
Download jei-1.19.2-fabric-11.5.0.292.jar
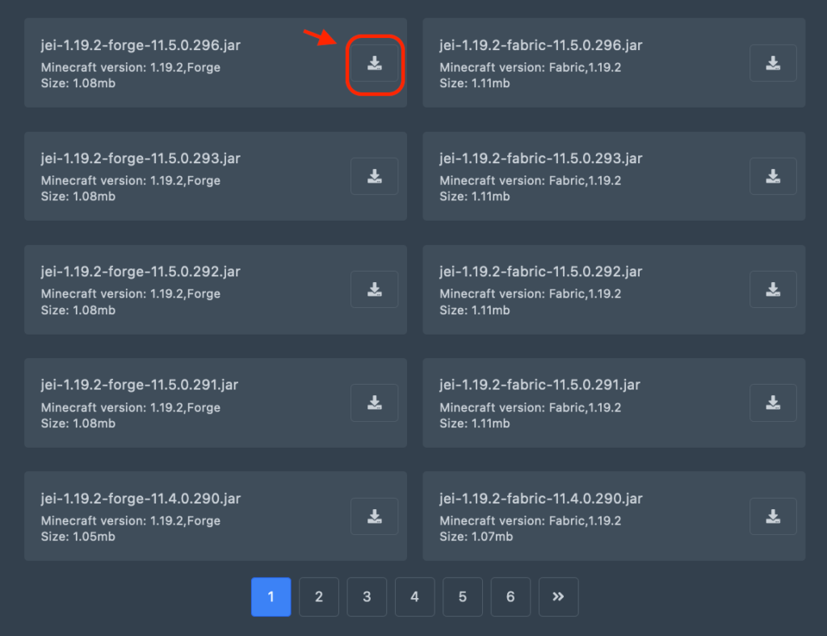[773, 289]
